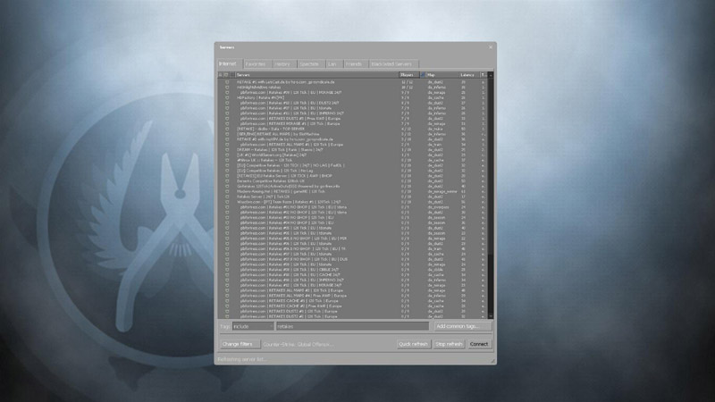Click the tags field containing 'retakes'
This screenshot has height=402, width=715.
coord(352,326)
